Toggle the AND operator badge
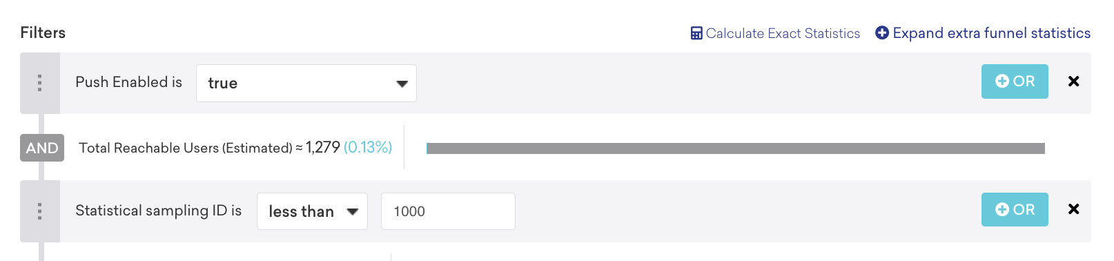This screenshot has height=261, width=1114. [x=42, y=148]
